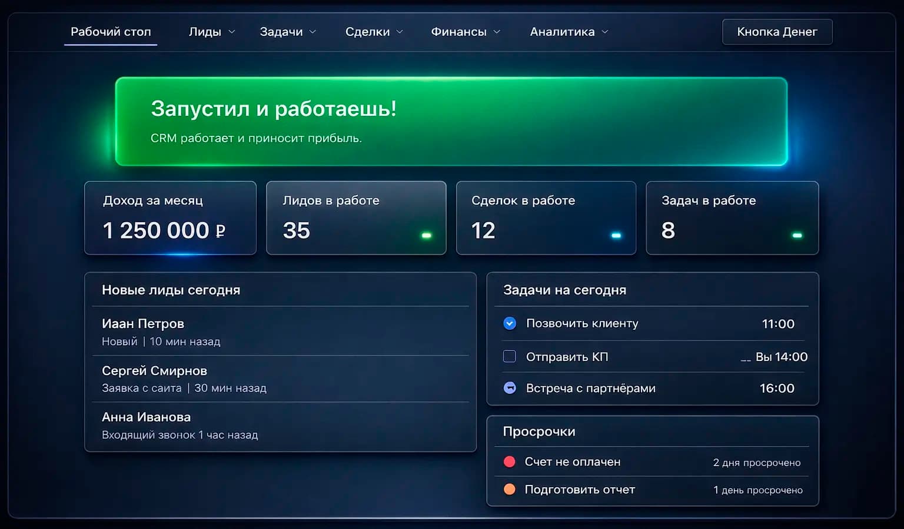Screen dimensions: 904x529
Task: Expand the chevron next to Задачи
Action: click(x=313, y=32)
